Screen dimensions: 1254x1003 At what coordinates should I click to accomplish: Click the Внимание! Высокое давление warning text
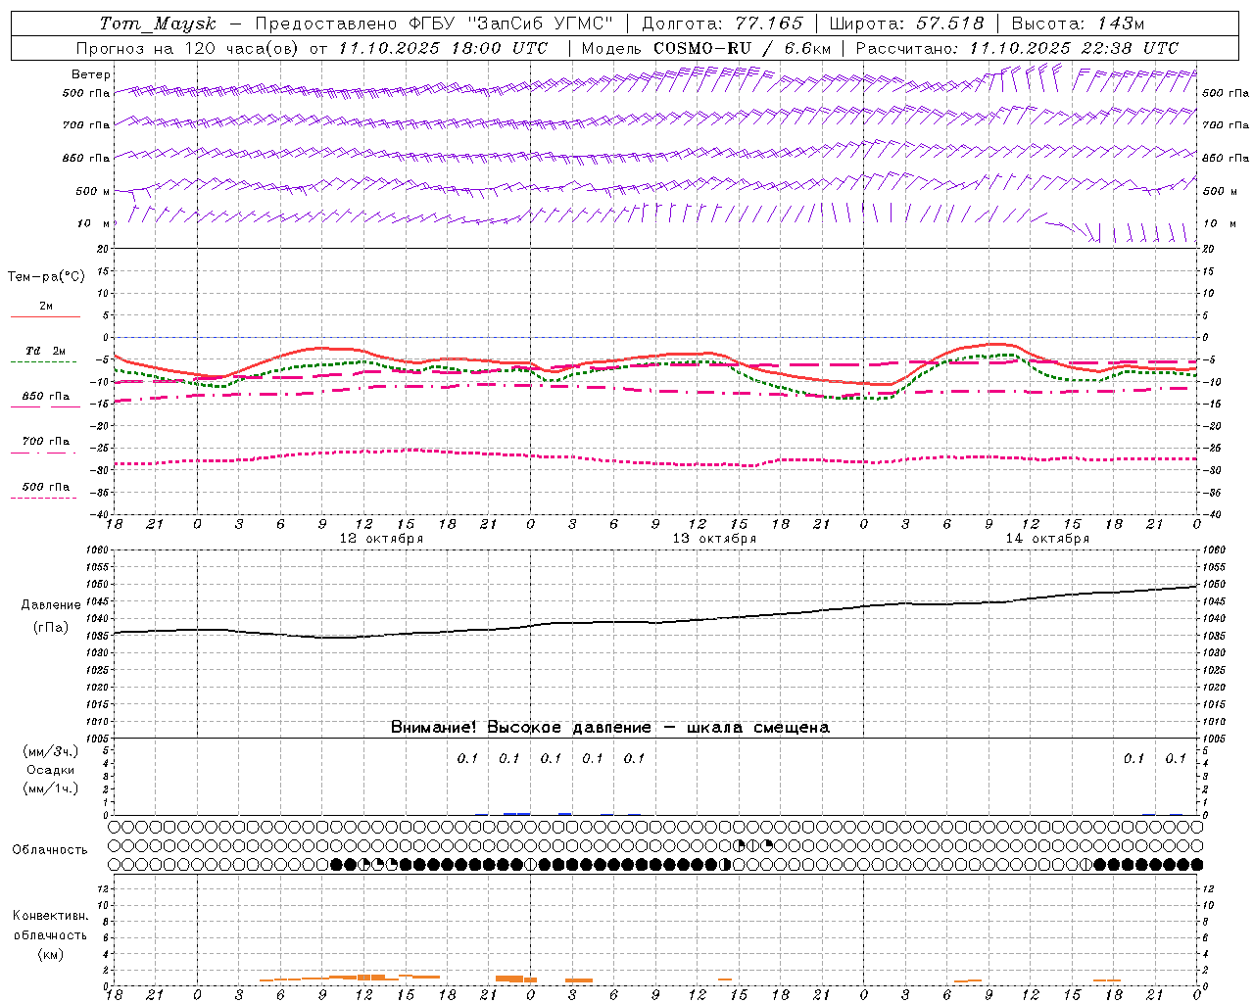click(x=610, y=727)
